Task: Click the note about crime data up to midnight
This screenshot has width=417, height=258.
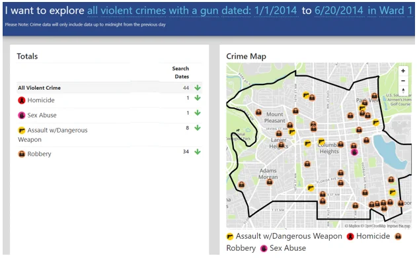Action: 85,24
